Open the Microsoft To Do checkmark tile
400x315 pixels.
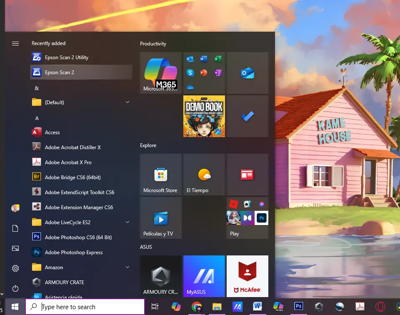pyautogui.click(x=247, y=116)
